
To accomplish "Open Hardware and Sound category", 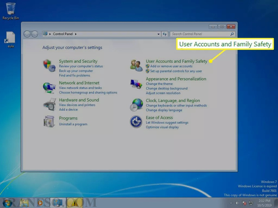I will pyautogui.click(x=79, y=100).
